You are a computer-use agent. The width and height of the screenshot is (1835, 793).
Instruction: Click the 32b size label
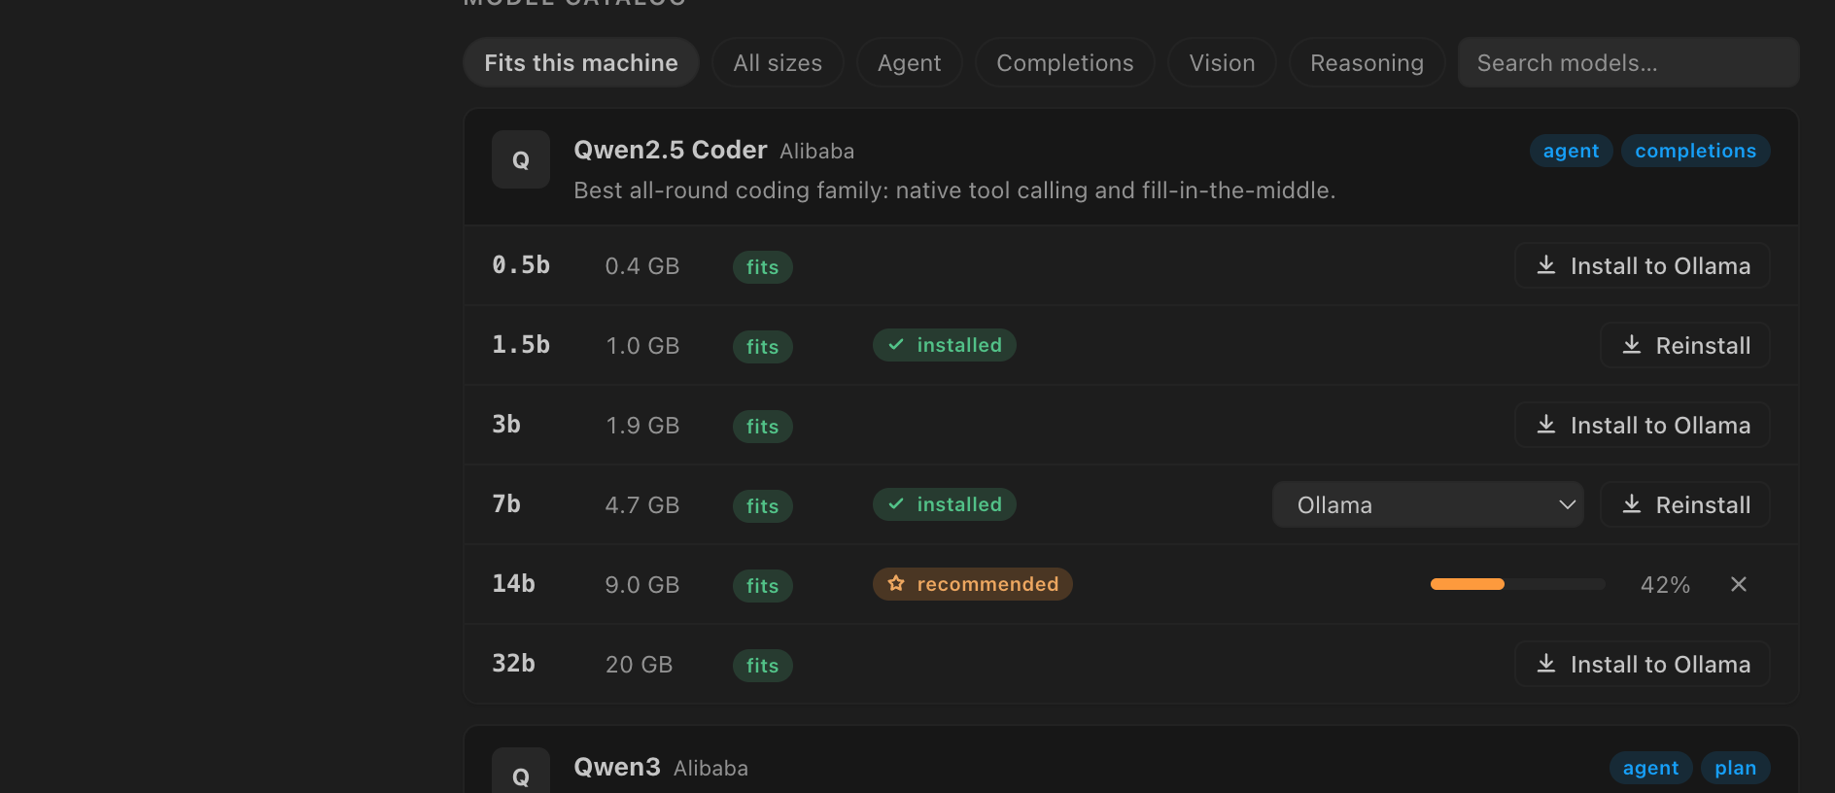(x=513, y=664)
